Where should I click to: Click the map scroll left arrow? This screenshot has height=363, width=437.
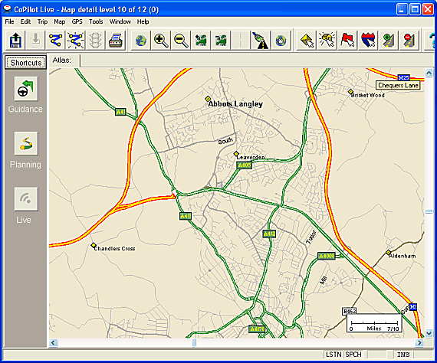coord(53,342)
